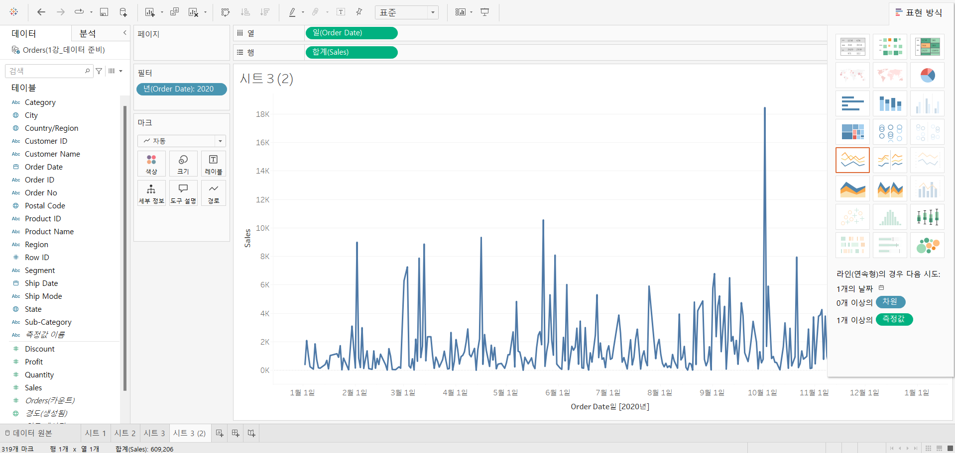Click the 세부 정보 marks button
The height and width of the screenshot is (453, 955).
(151, 193)
